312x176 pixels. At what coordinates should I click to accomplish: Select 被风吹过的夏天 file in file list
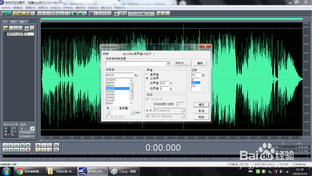(x=19, y=34)
